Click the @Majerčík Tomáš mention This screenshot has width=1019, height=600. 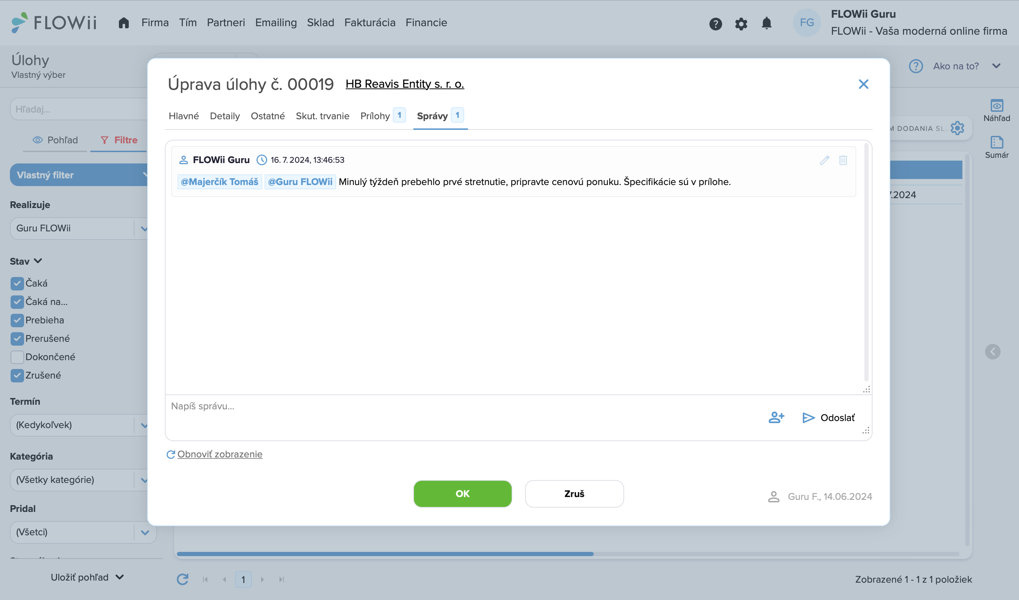click(x=220, y=182)
